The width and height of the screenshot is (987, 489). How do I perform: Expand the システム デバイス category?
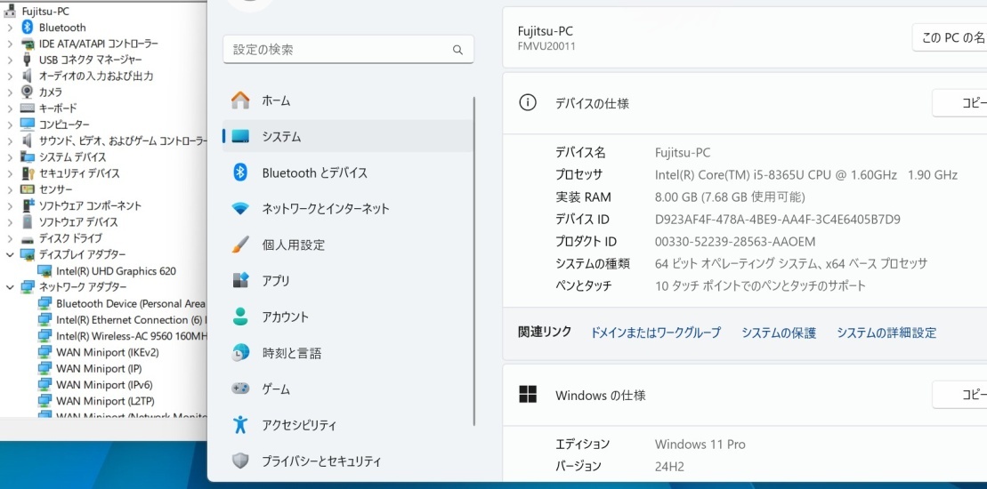coord(10,157)
